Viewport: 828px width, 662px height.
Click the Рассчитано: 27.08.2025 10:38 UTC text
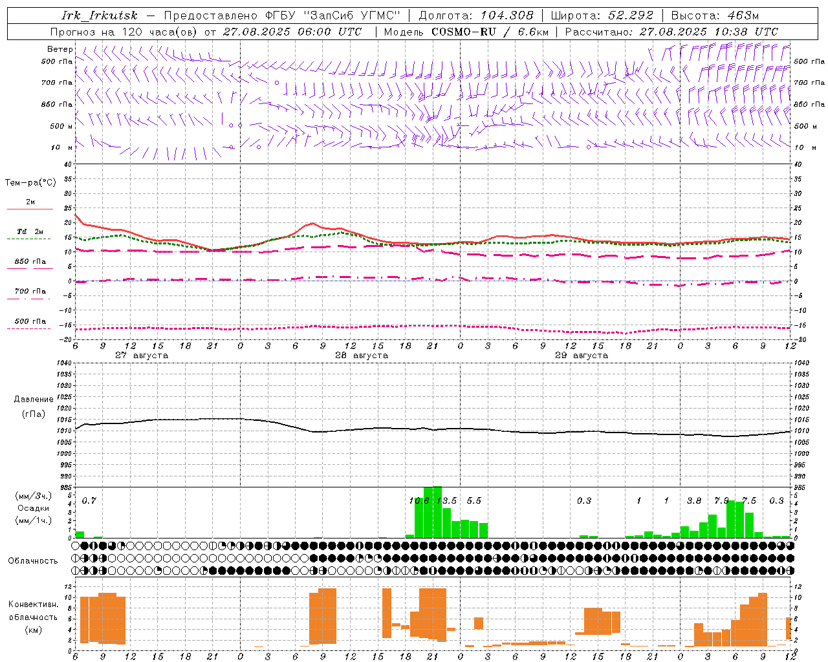pos(671,32)
